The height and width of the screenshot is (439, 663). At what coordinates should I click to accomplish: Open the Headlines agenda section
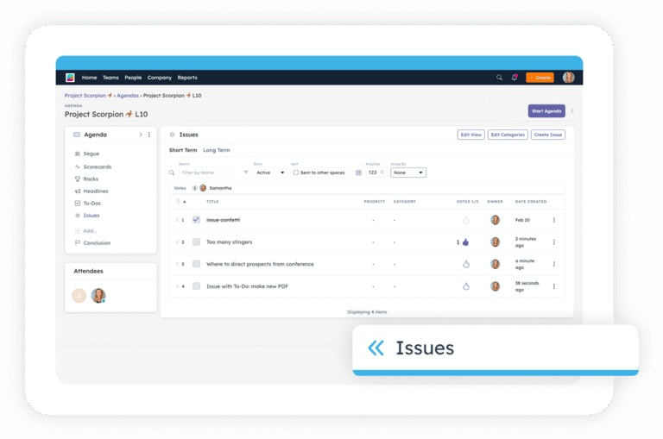[96, 191]
